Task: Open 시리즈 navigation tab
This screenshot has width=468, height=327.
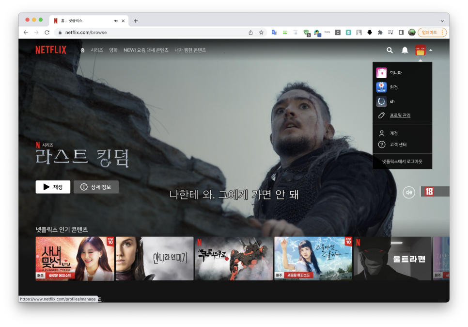Action: [x=97, y=50]
